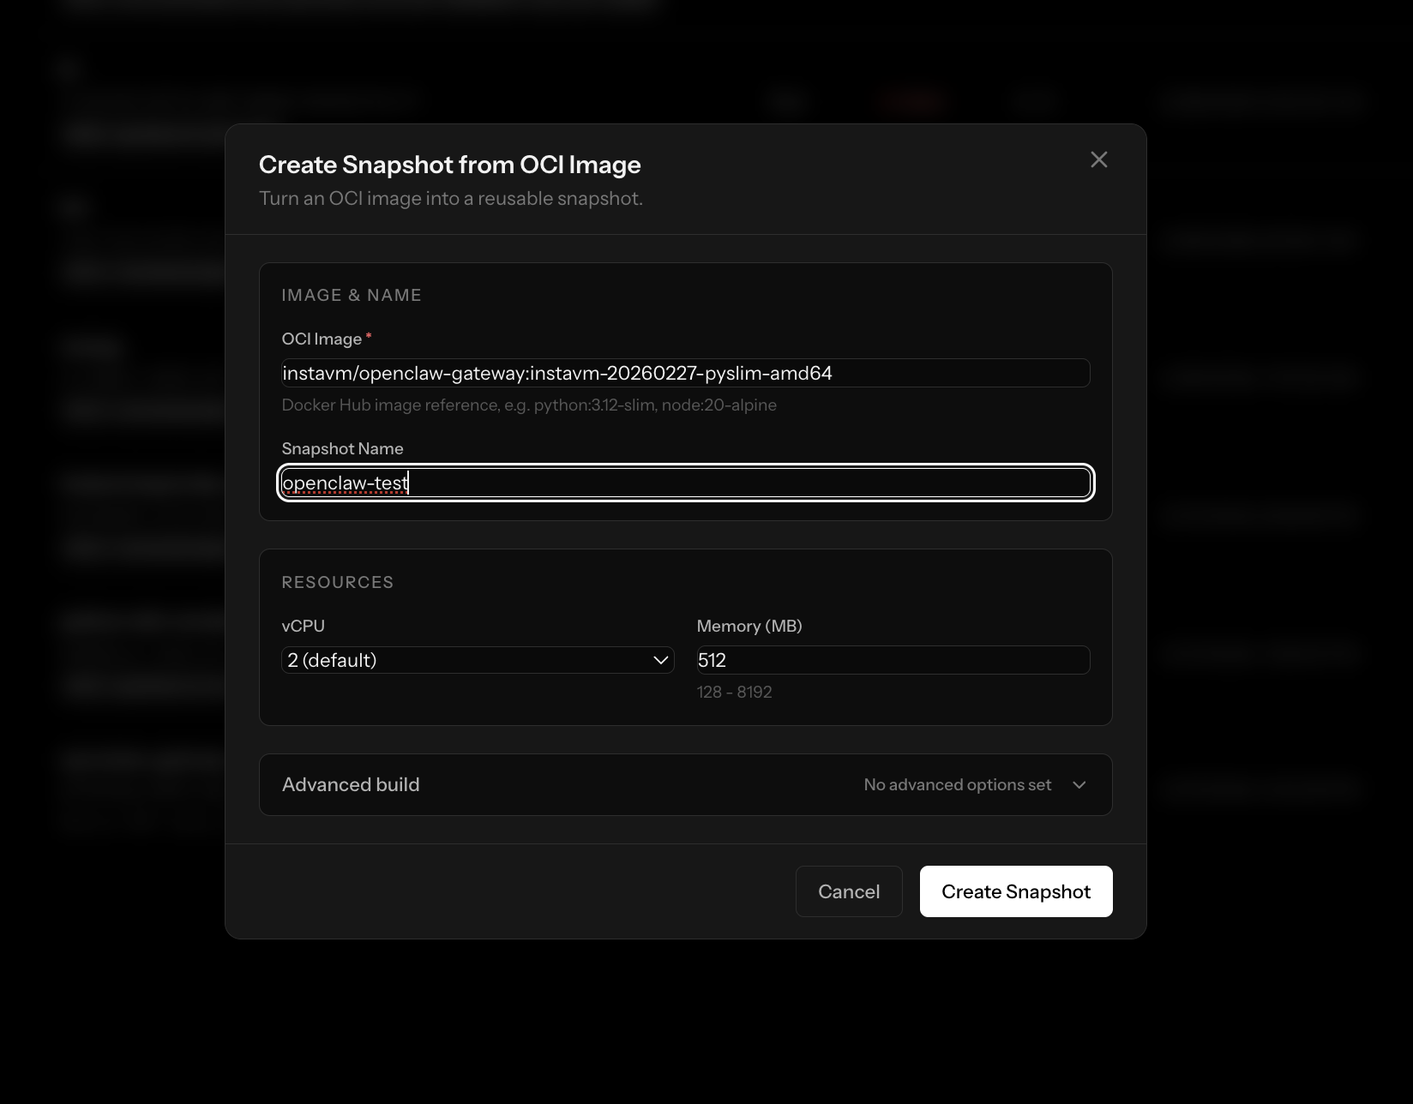The width and height of the screenshot is (1413, 1104).
Task: Click the OCI Image input field
Action: (685, 373)
